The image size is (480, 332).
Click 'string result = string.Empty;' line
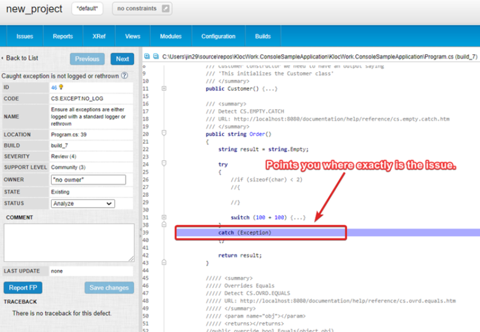[264, 149]
